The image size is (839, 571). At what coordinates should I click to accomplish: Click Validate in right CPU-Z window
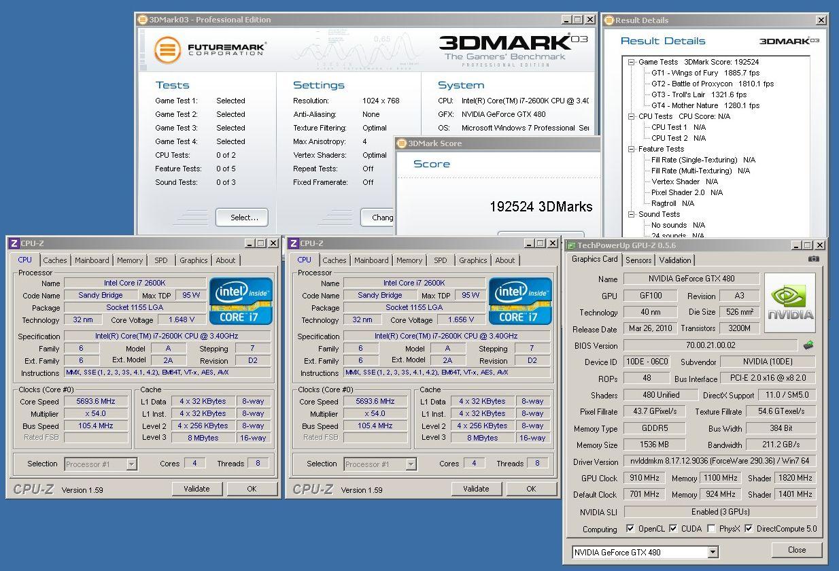coord(476,489)
